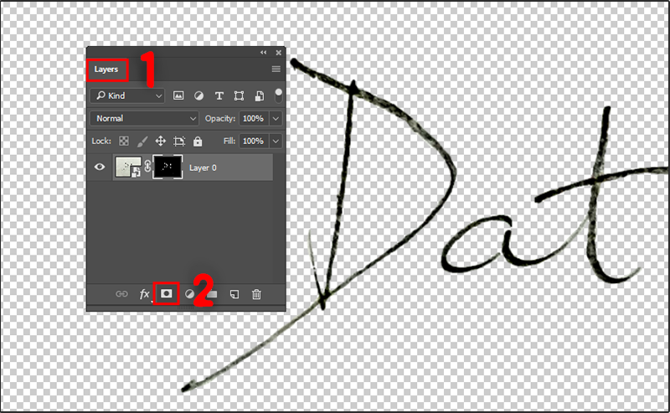Click the Fill 100% field
Viewport: 670px width, 413px height.
254,141
